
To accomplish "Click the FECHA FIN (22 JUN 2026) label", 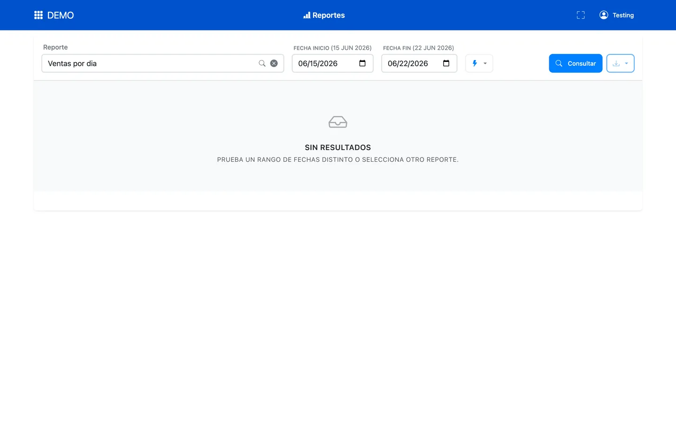I will pyautogui.click(x=418, y=48).
